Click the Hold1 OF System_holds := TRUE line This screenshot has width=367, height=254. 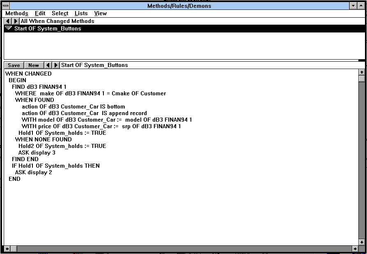click(x=62, y=133)
